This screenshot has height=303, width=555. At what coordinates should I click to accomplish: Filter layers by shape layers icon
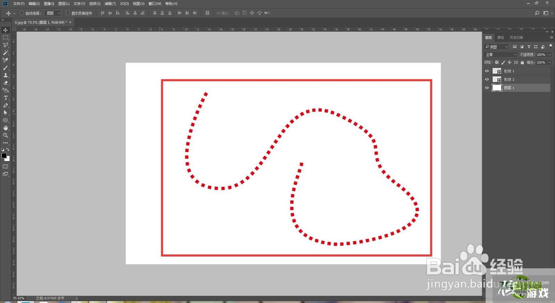(x=536, y=47)
